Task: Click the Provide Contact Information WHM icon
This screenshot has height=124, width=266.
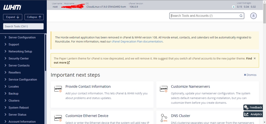Action: coord(58,89)
